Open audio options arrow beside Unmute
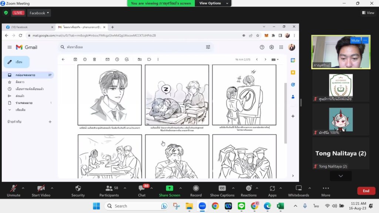 23,188
